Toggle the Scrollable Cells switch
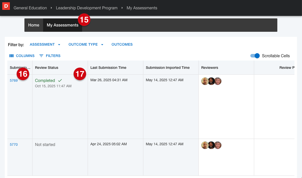This screenshot has height=178, width=302. pyautogui.click(x=255, y=56)
